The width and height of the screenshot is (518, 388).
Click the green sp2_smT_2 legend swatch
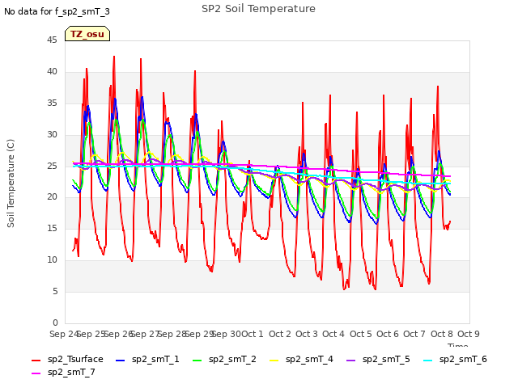point(197,361)
